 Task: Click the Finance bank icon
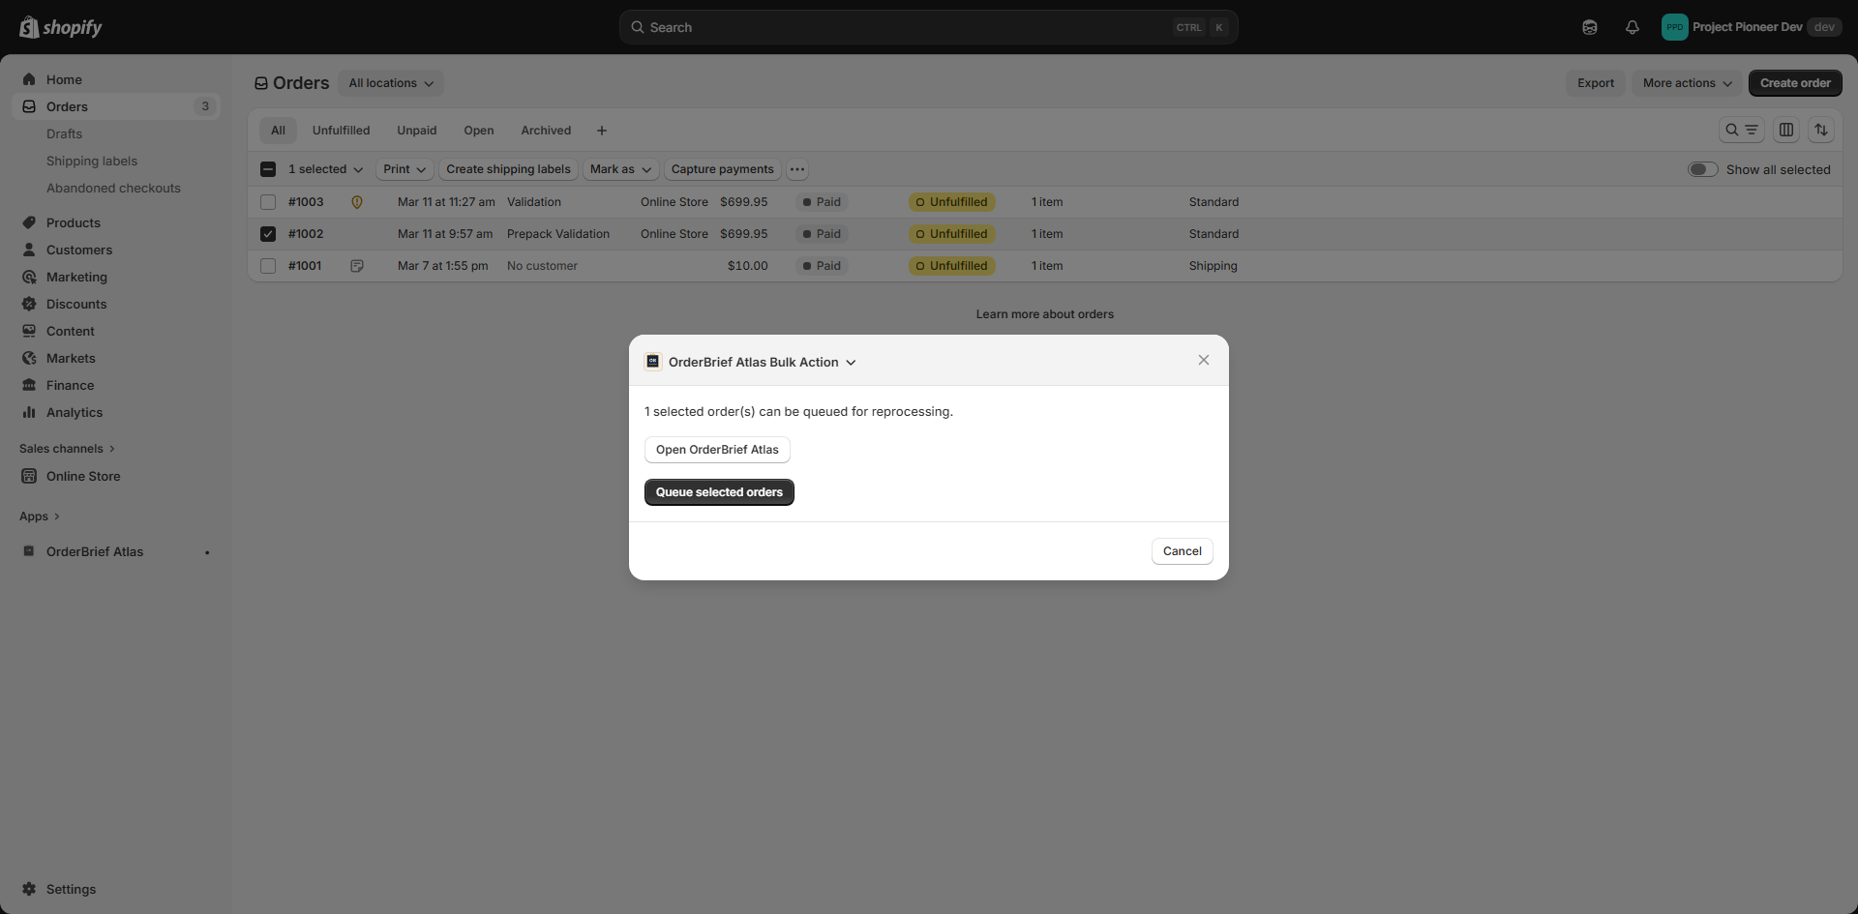(29, 385)
